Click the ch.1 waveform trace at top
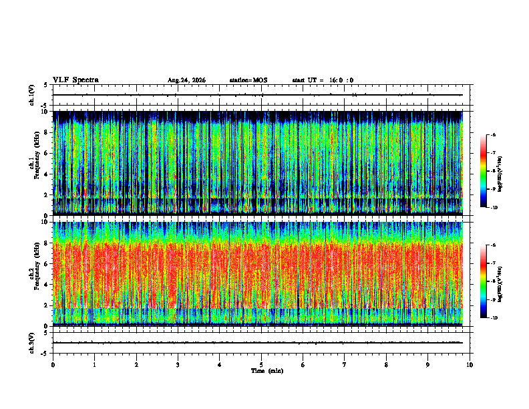529x409 pixels. [x=257, y=95]
